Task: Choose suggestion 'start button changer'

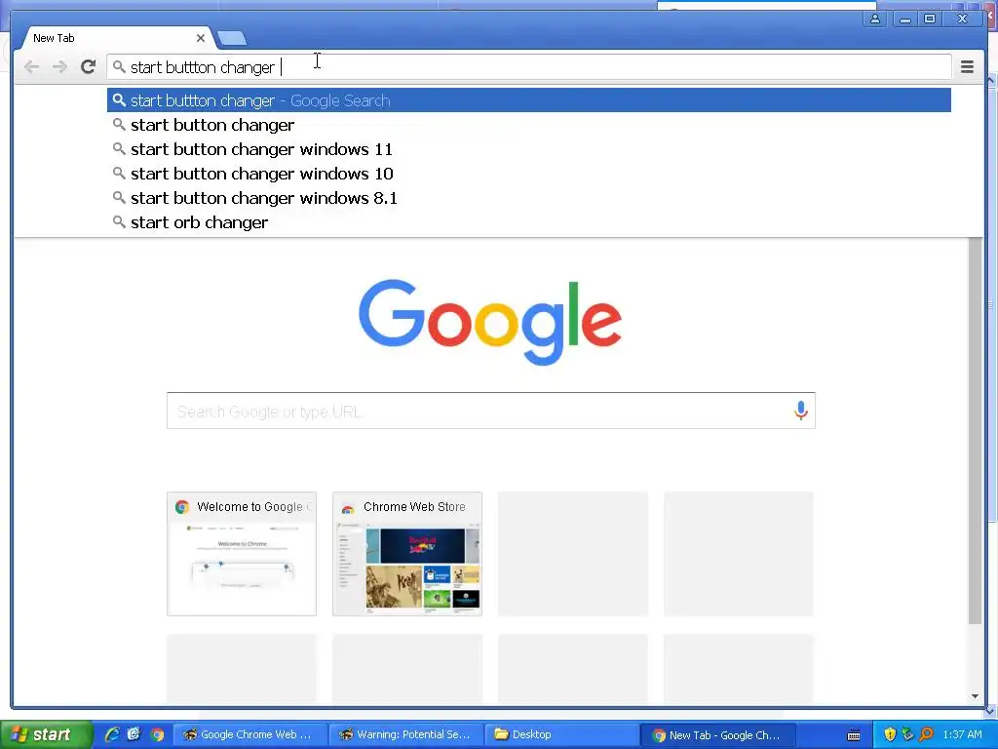Action: tap(529, 125)
